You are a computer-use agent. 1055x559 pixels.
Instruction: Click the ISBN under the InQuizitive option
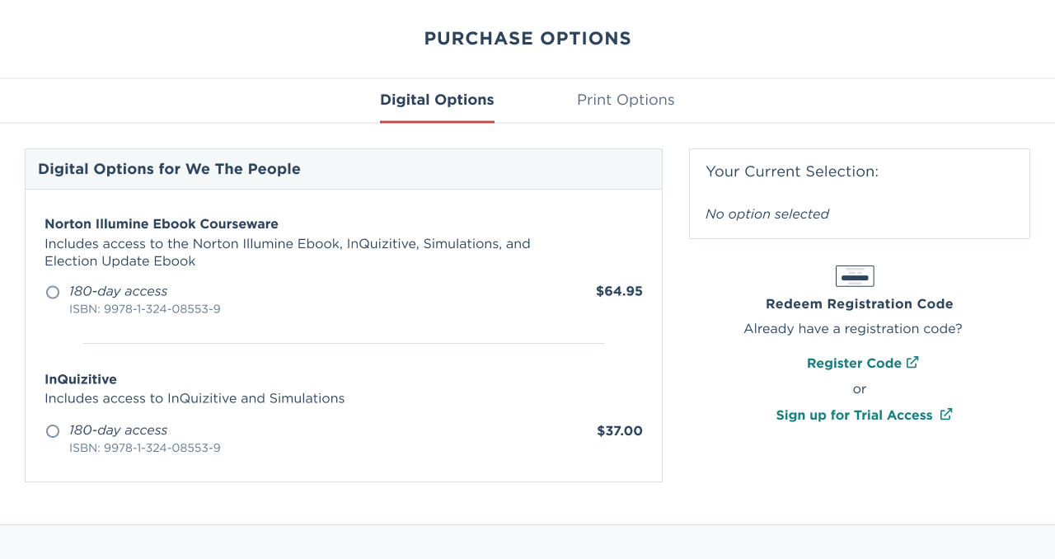(x=145, y=449)
